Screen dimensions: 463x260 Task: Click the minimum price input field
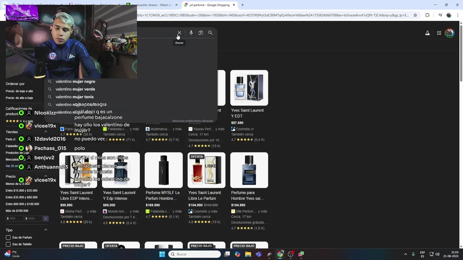(x=15, y=218)
